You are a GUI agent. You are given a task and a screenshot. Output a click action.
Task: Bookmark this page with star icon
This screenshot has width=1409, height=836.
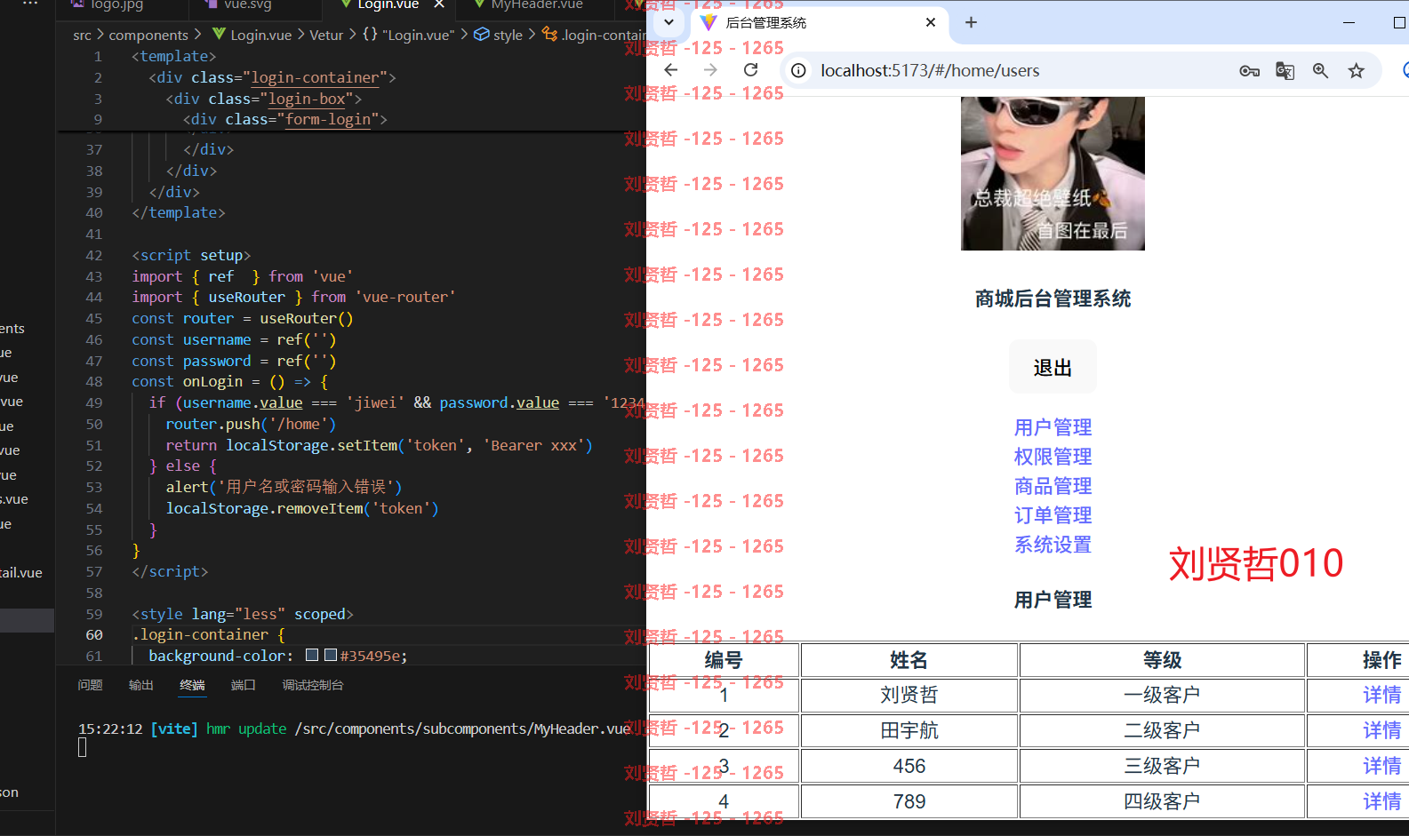coord(1356,71)
